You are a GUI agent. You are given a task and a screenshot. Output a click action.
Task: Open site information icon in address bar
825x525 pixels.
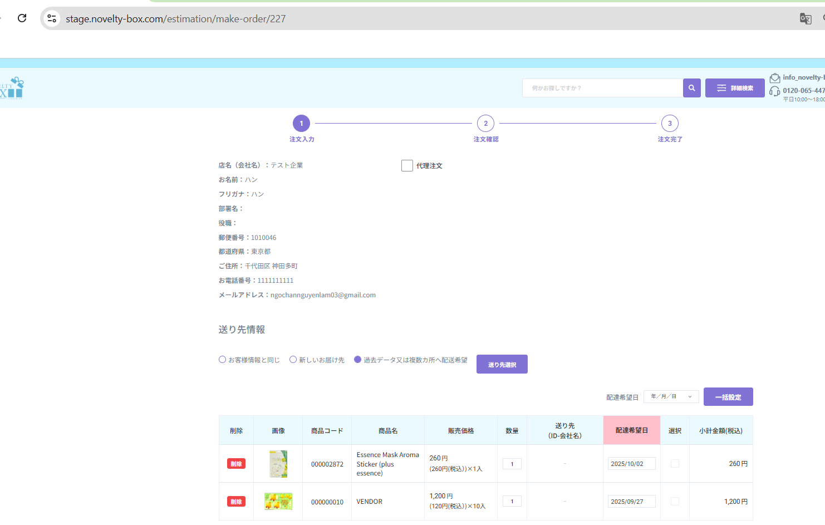pyautogui.click(x=52, y=18)
